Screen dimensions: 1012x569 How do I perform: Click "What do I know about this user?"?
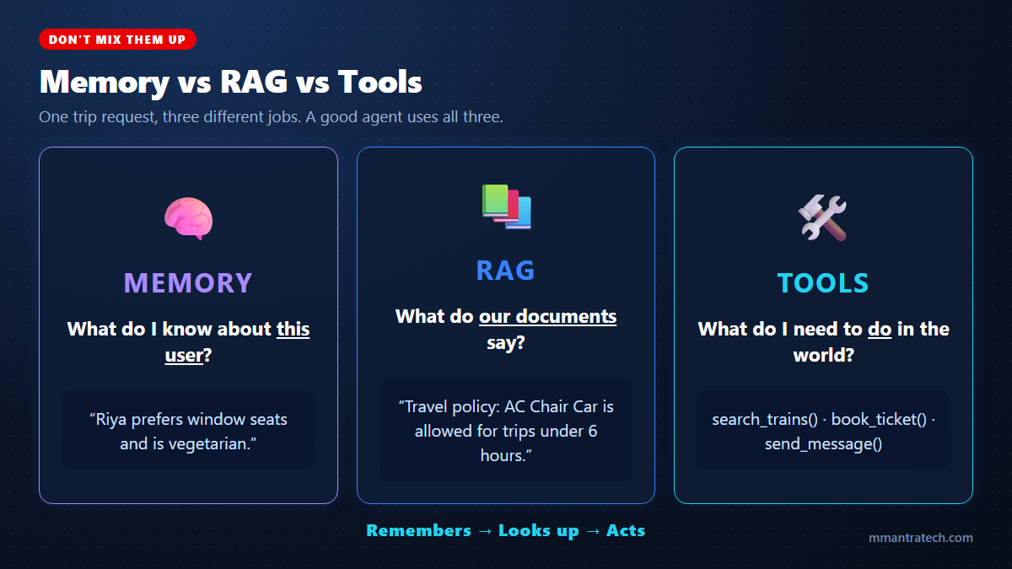tap(188, 341)
